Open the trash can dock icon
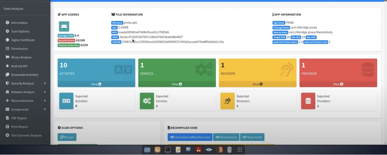 (229, 150)
